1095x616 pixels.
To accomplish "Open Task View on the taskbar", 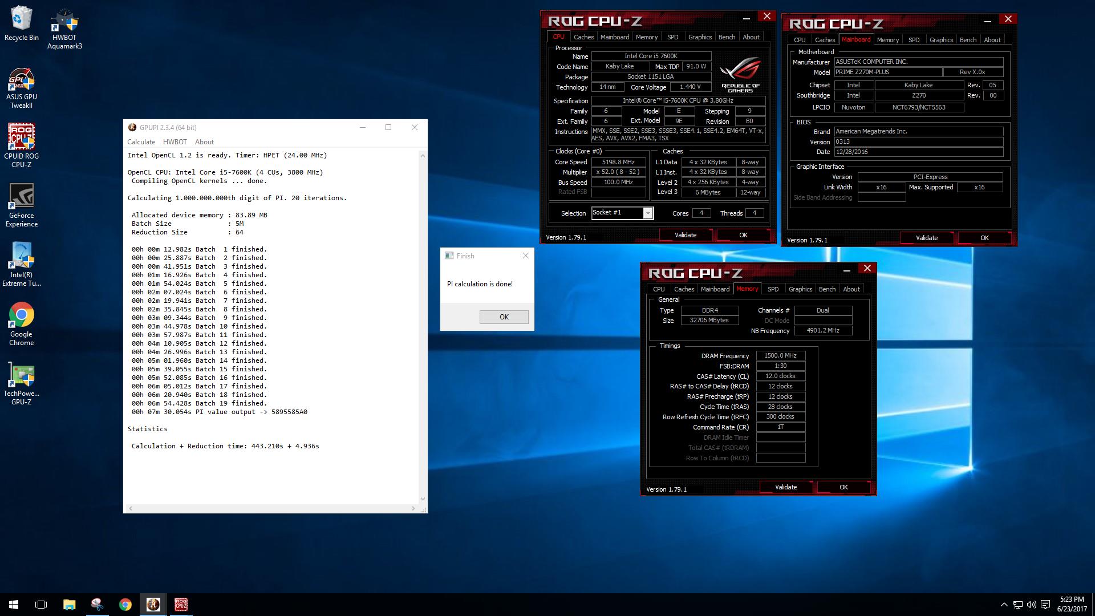I will click(41, 605).
